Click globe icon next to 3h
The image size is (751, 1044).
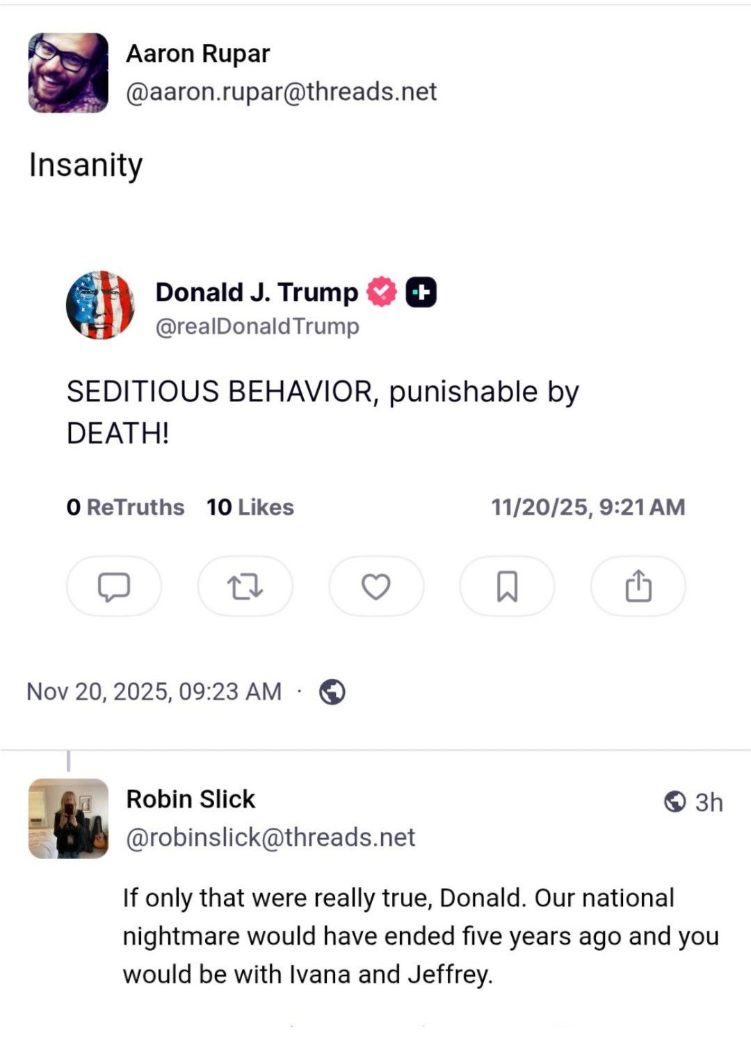(675, 802)
